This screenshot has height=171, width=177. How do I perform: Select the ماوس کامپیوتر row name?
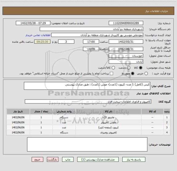pyautogui.click(x=108, y=122)
